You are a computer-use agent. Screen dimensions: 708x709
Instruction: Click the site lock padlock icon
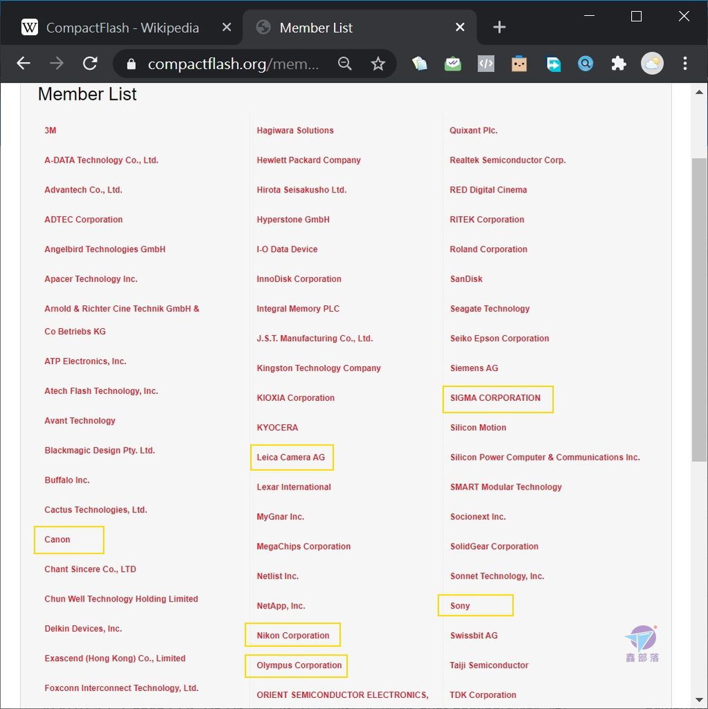(x=131, y=64)
